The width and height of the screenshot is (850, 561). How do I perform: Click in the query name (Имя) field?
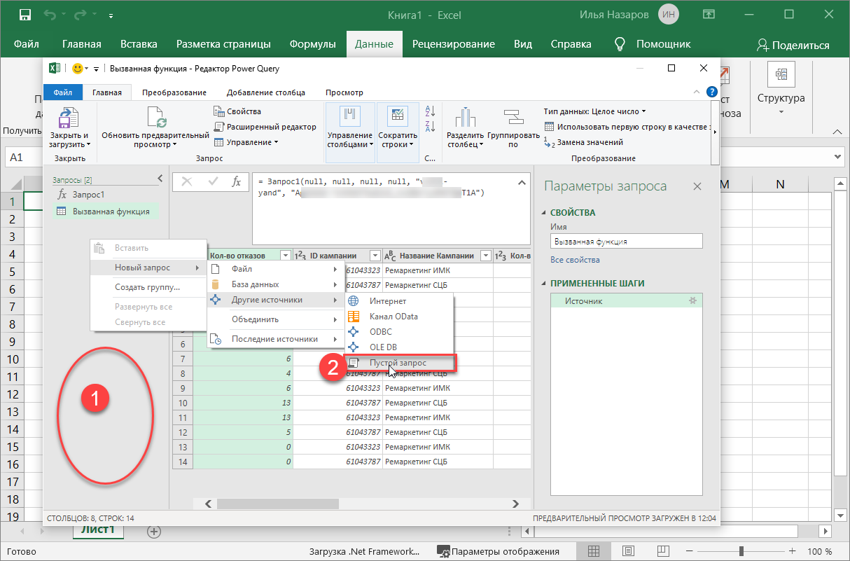click(x=625, y=241)
